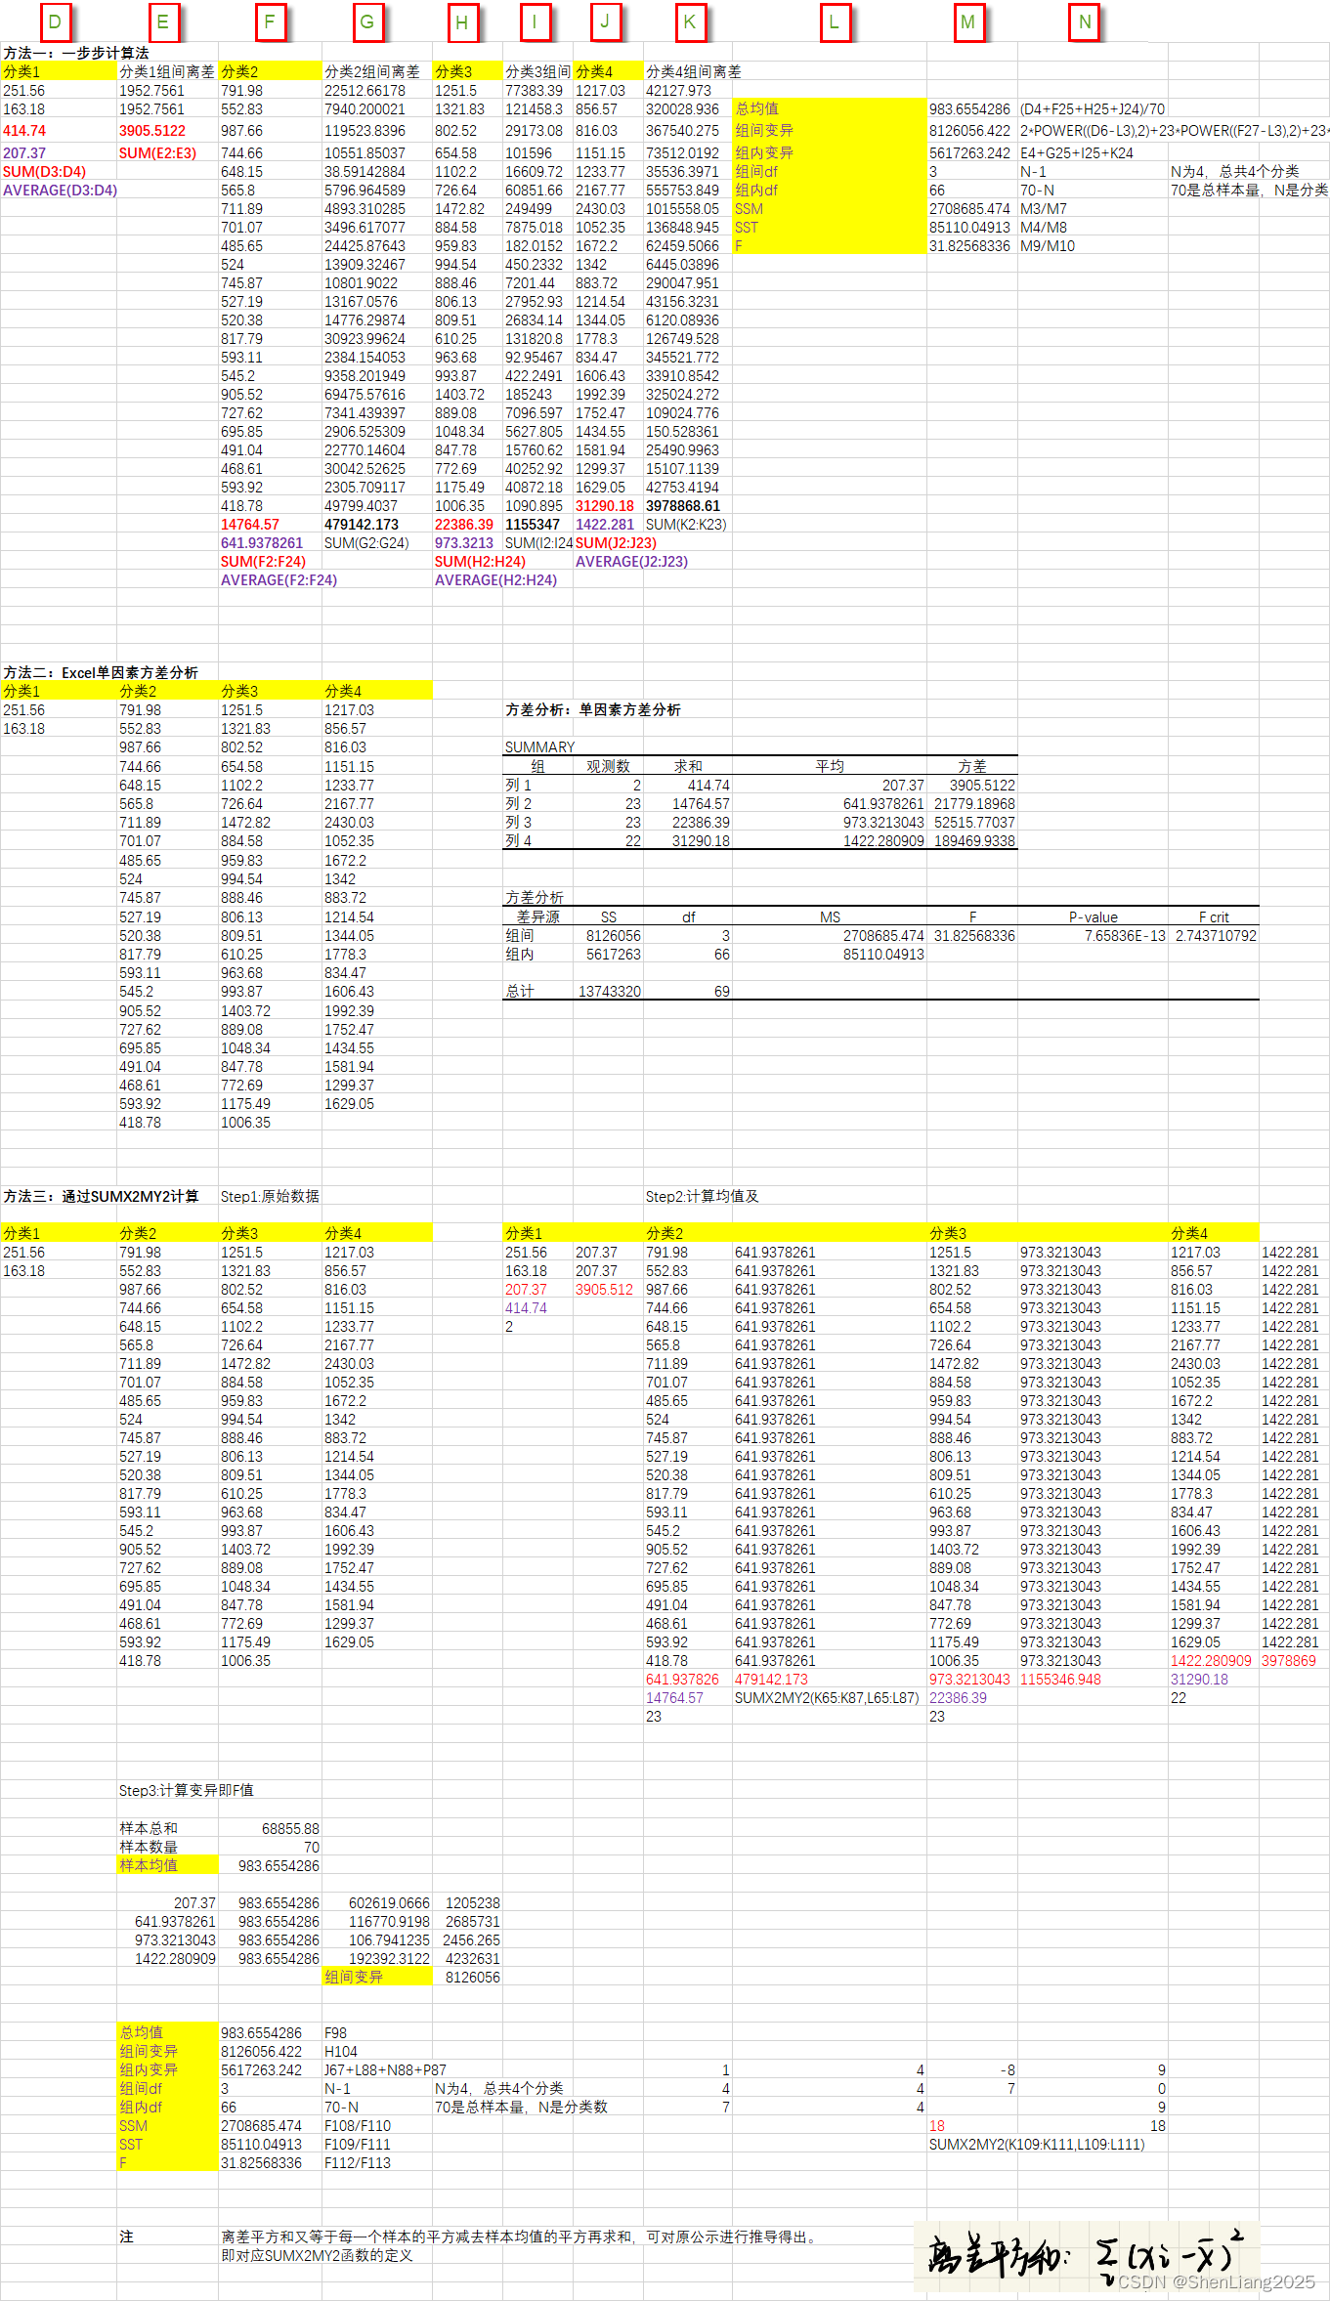The width and height of the screenshot is (1330, 2301).
Task: Select the cell containing -8
Action: pyautogui.click(x=1008, y=2069)
